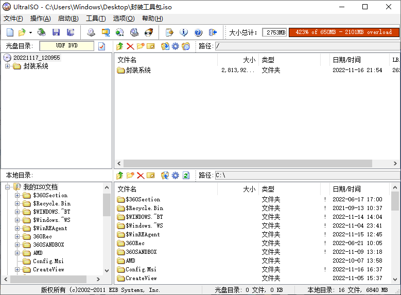Screen dimensions: 401x295
Task: Click the Save As double-floppy icon
Action: pos(71,32)
